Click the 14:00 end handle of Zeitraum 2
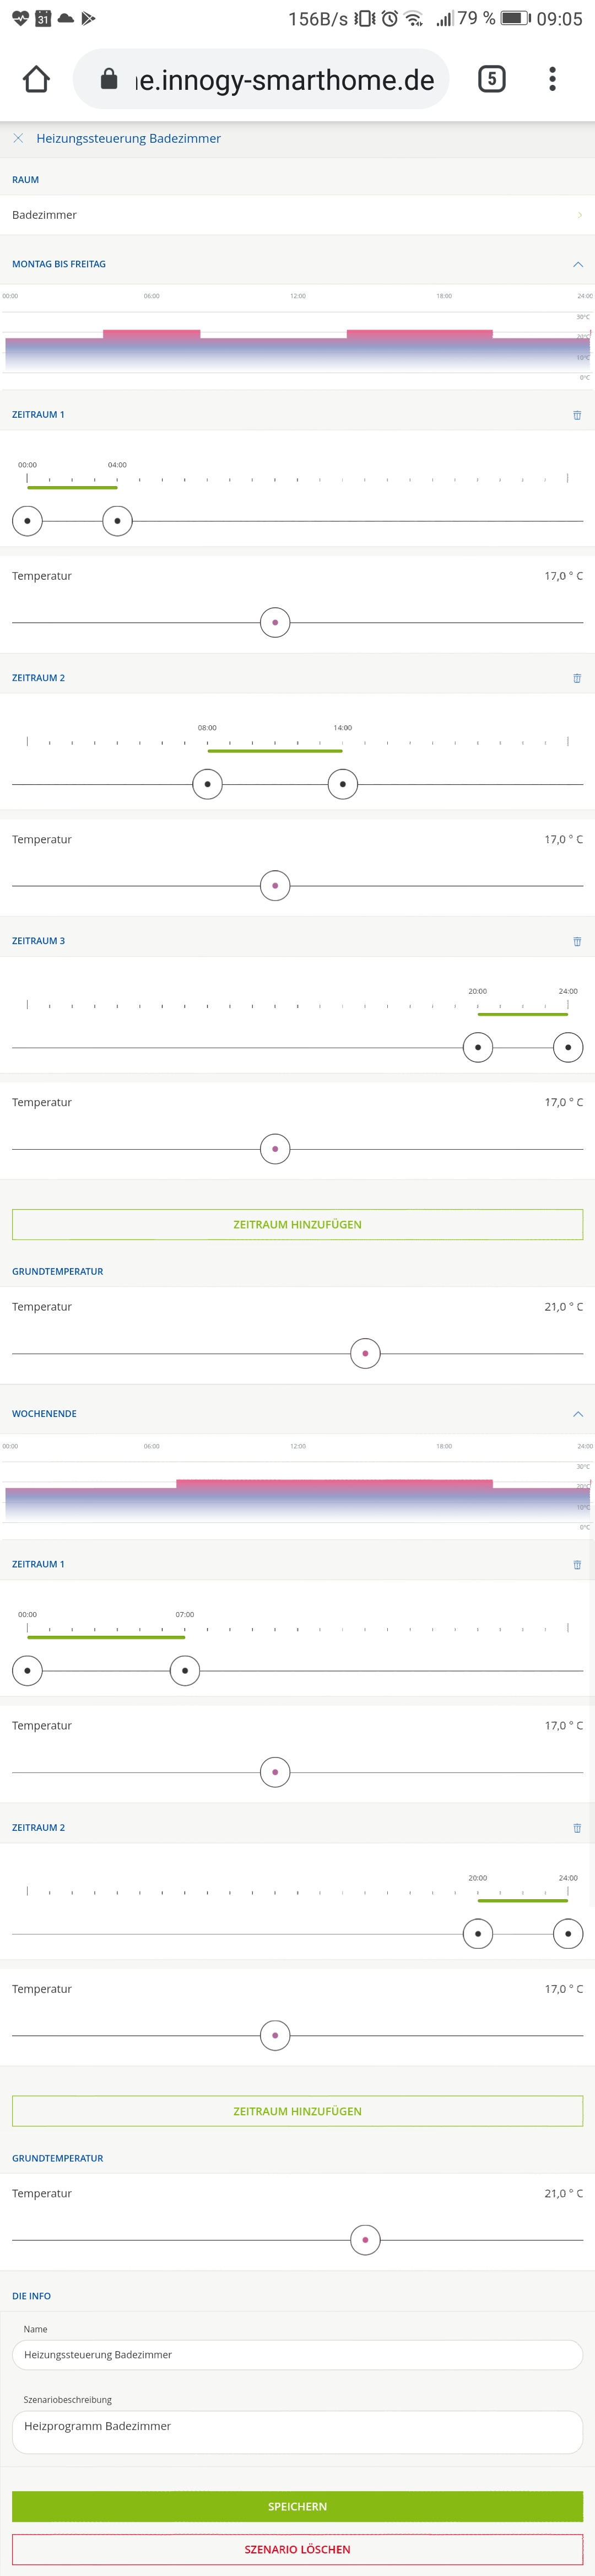This screenshot has height=2576, width=595. 343,784
